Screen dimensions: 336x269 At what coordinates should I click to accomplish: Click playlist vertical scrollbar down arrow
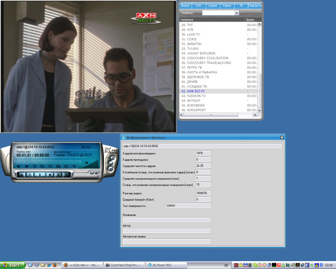(259, 110)
